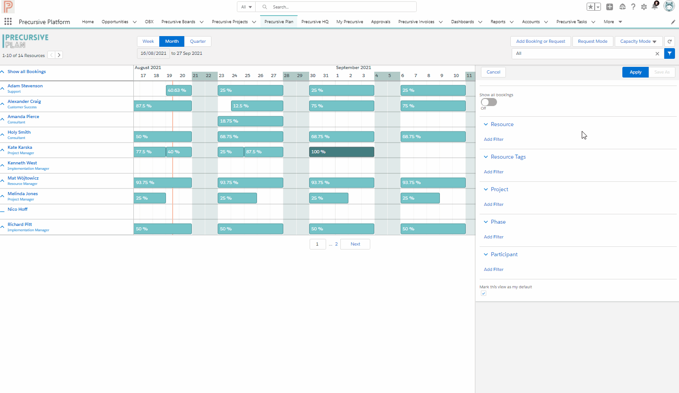
Task: Open the All search scope dropdown
Action: point(246,7)
